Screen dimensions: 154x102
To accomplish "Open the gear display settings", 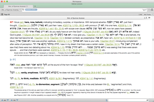I will point(149,18).
